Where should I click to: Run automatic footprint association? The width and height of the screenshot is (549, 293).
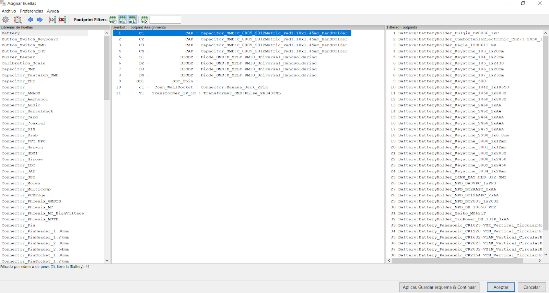click(x=52, y=20)
